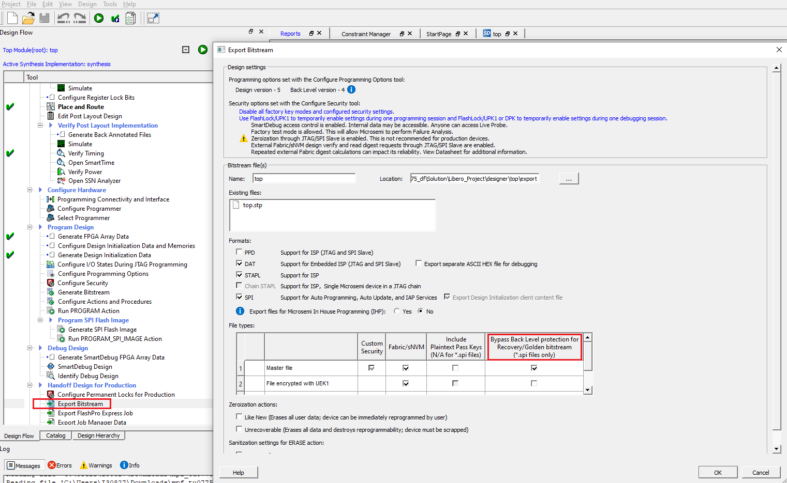Open the Tools menu
787x483 pixels.
coord(110,4)
